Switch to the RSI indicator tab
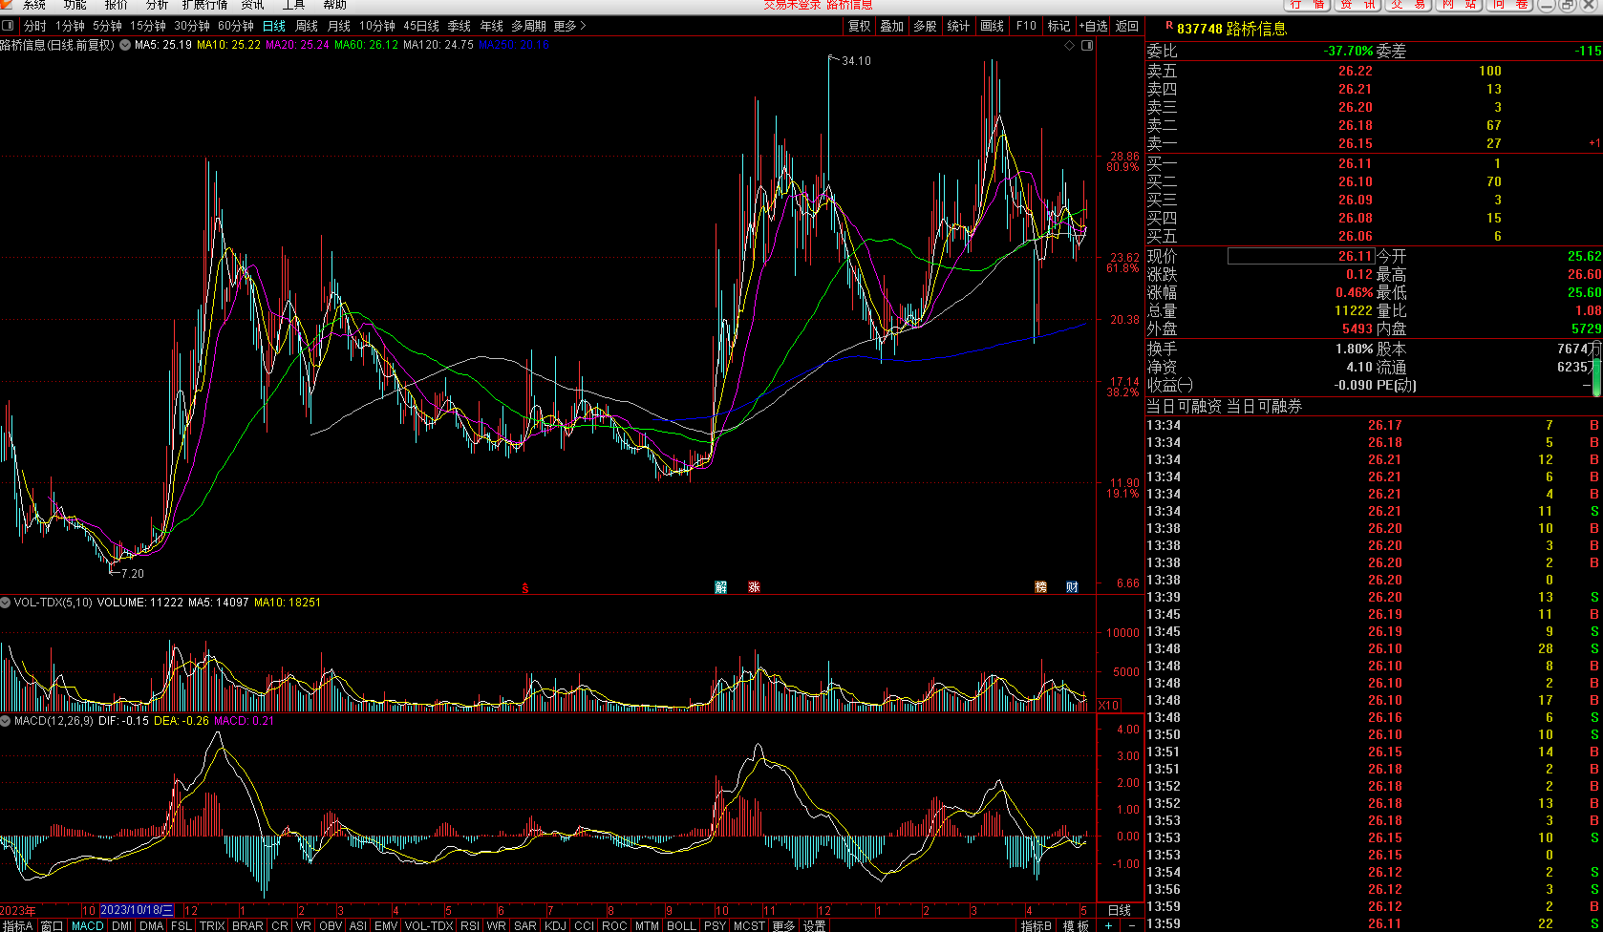Screen dimensions: 1603x932 [x=470, y=925]
